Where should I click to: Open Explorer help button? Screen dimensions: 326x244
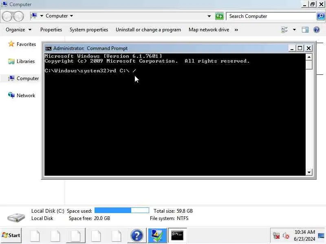(317, 30)
